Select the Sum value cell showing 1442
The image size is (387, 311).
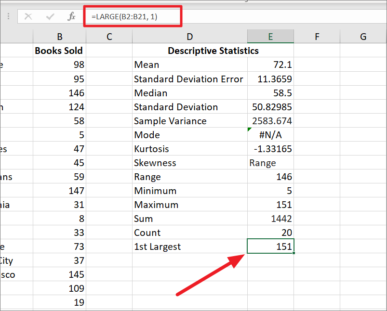pyautogui.click(x=270, y=219)
